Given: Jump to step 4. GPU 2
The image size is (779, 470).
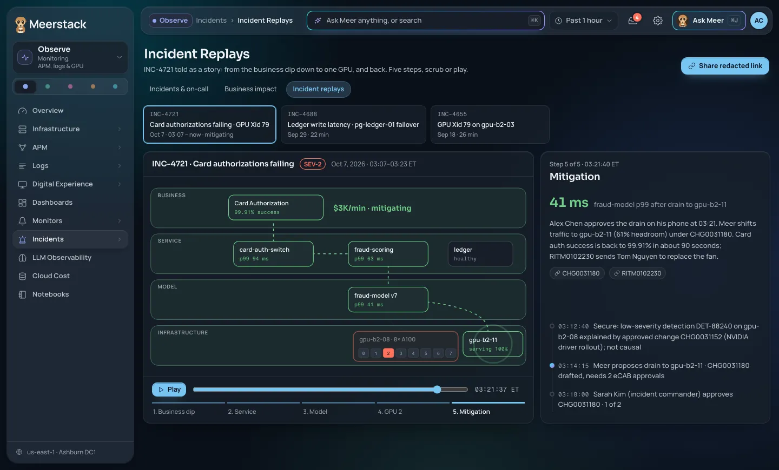Looking at the screenshot, I should [413, 408].
